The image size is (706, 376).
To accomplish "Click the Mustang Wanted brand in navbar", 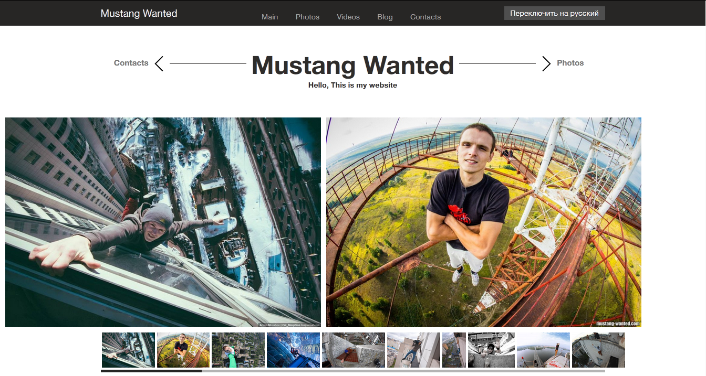I will tap(139, 13).
